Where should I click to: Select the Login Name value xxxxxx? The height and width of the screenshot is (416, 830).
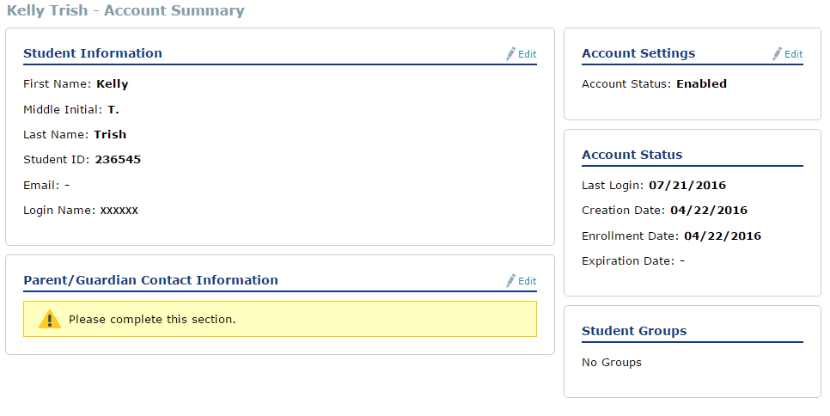(x=119, y=211)
